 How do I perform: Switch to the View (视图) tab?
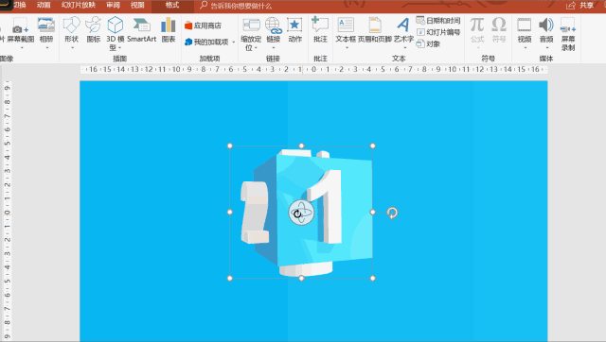coord(137,5)
